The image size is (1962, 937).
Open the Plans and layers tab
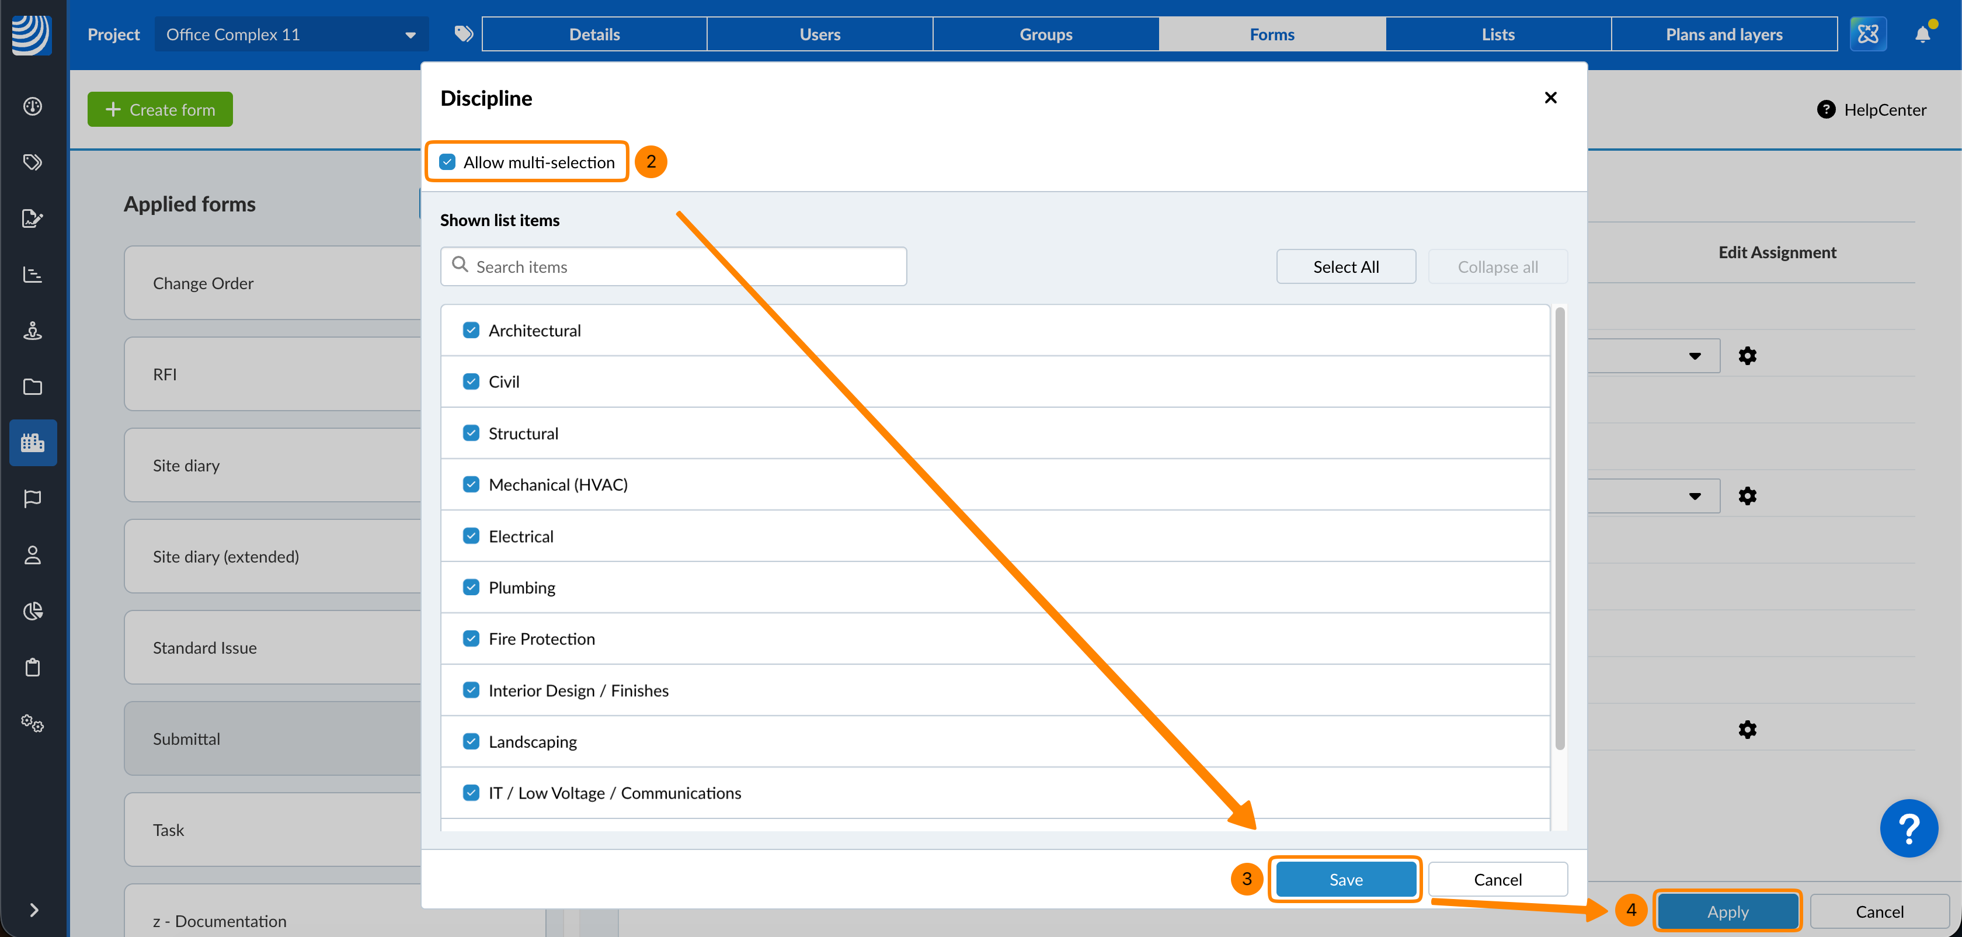1724,34
